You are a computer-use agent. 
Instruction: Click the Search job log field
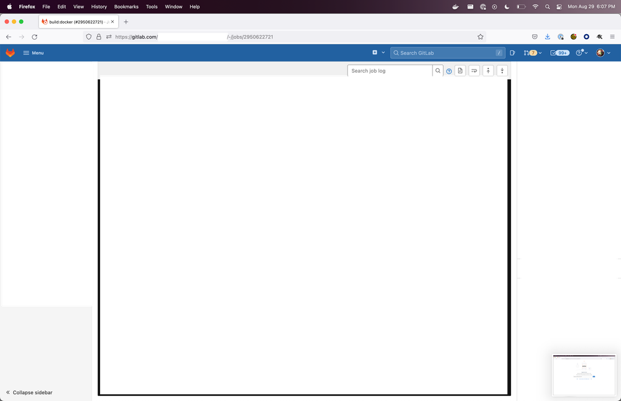pyautogui.click(x=390, y=70)
